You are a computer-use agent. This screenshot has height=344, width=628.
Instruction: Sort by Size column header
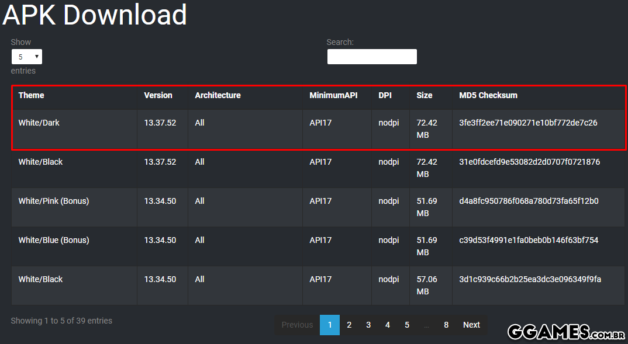click(424, 95)
